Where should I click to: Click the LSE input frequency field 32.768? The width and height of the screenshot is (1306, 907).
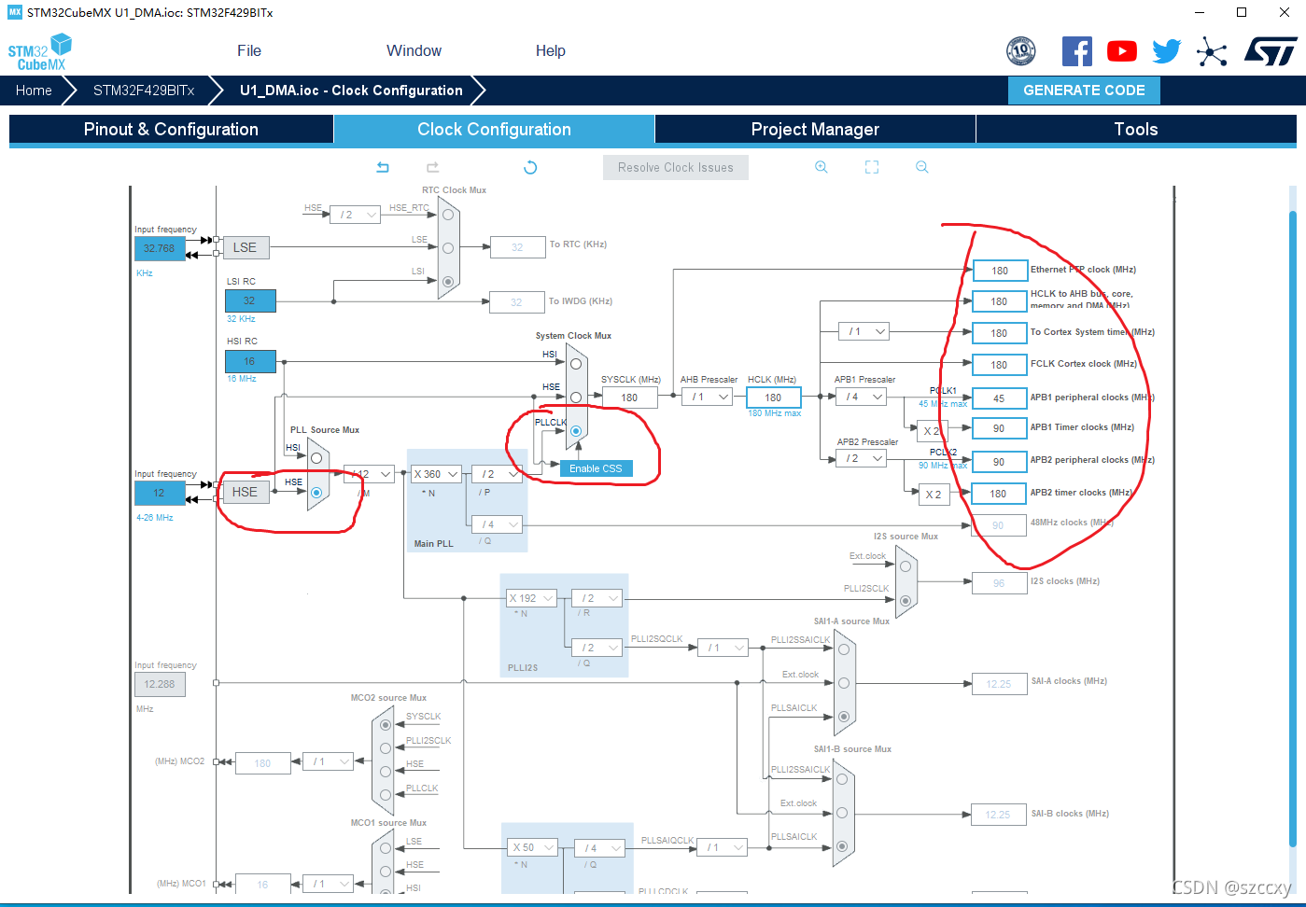click(160, 248)
